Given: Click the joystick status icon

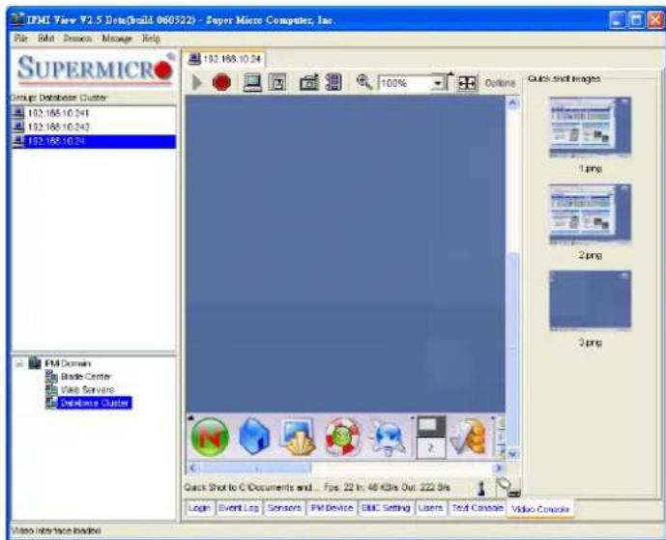Looking at the screenshot, I should 481,488.
